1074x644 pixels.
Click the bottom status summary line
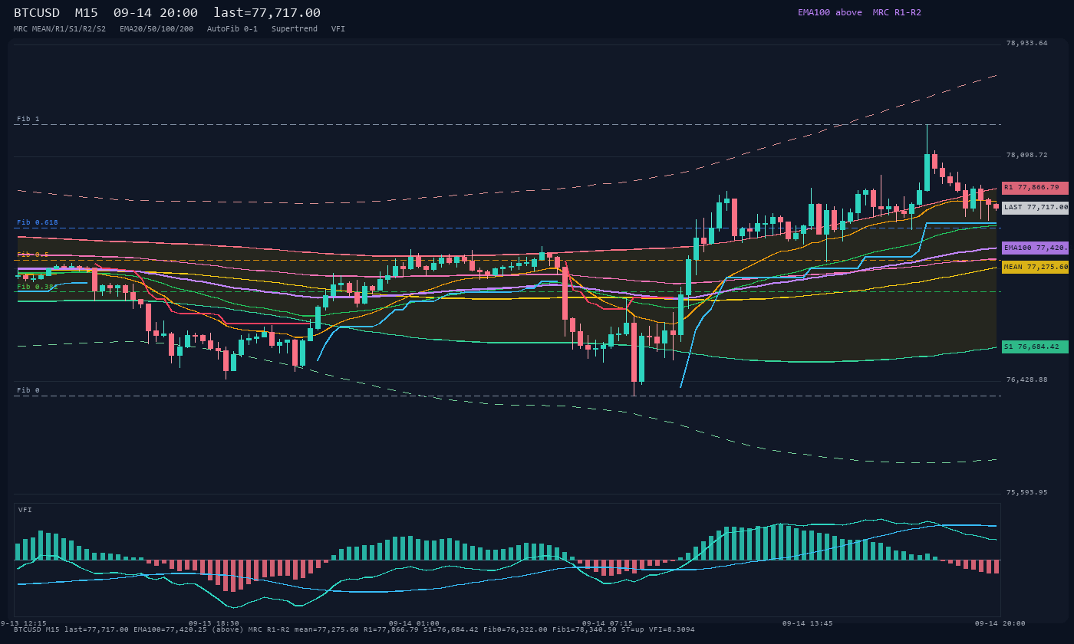[354, 629]
